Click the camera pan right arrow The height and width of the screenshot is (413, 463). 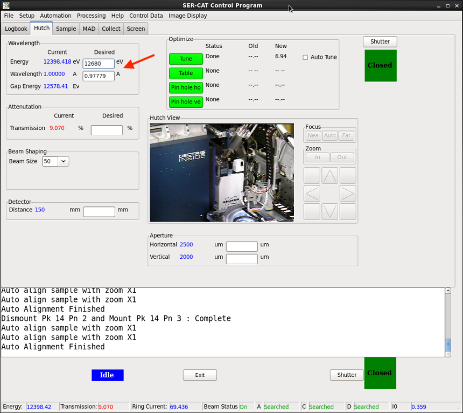[x=348, y=194]
